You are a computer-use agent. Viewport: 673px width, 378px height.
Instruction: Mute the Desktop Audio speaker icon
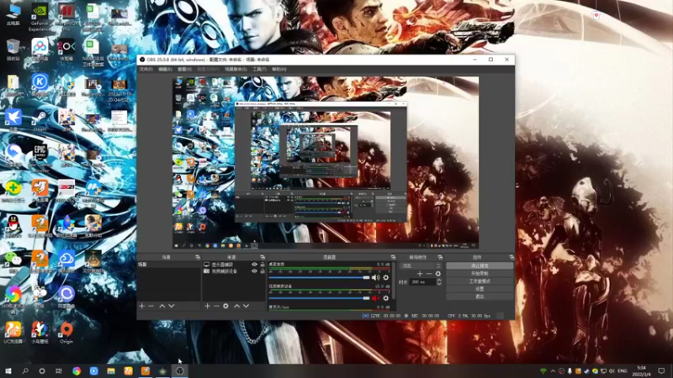pyautogui.click(x=375, y=278)
